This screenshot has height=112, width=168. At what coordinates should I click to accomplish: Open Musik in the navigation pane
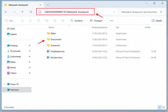11,67
